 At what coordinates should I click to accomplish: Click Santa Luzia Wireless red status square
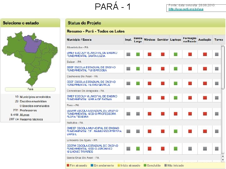149,54
